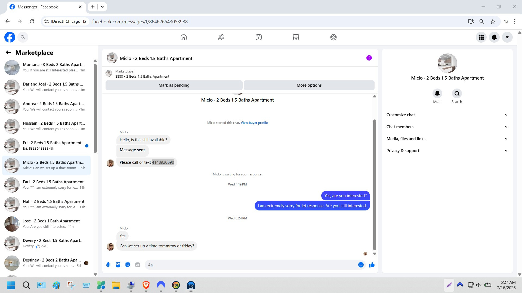Click More options button

309,85
